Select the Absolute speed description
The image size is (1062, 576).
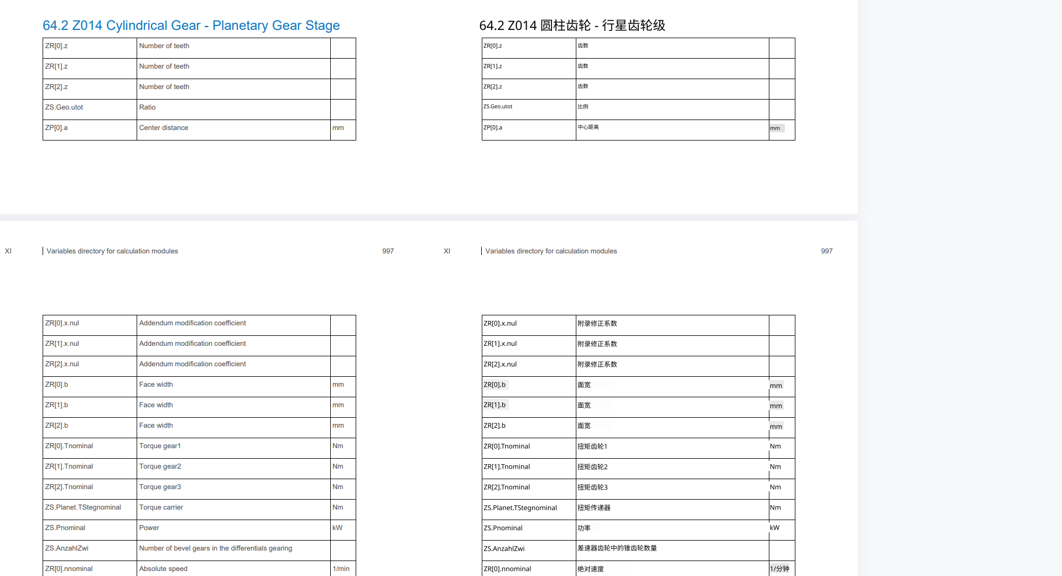coord(163,569)
